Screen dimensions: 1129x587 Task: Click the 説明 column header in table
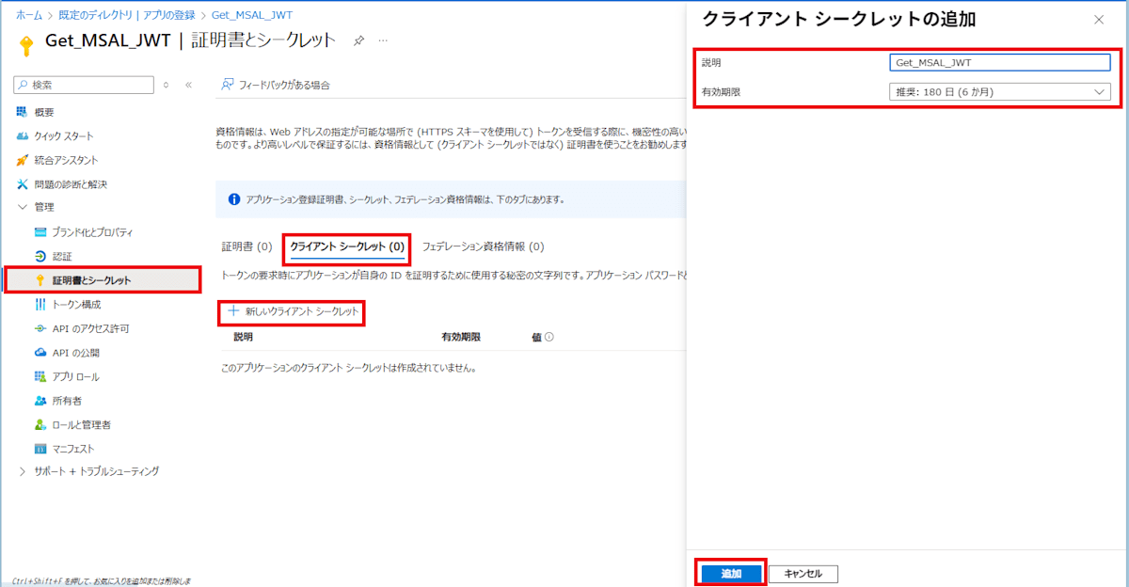coord(243,337)
